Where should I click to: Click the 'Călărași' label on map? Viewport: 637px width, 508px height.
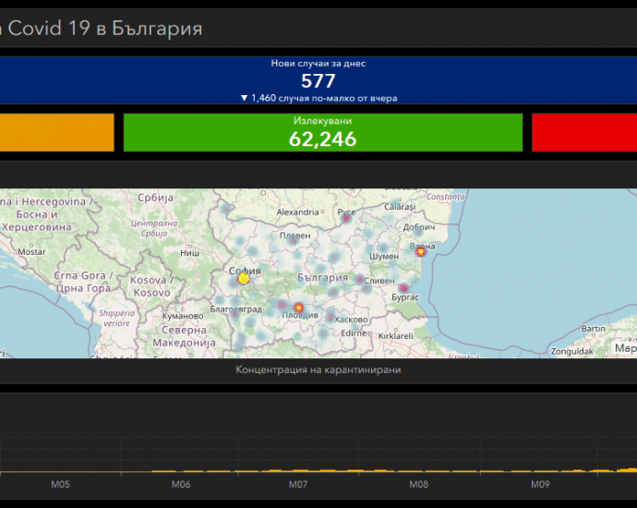tap(400, 207)
